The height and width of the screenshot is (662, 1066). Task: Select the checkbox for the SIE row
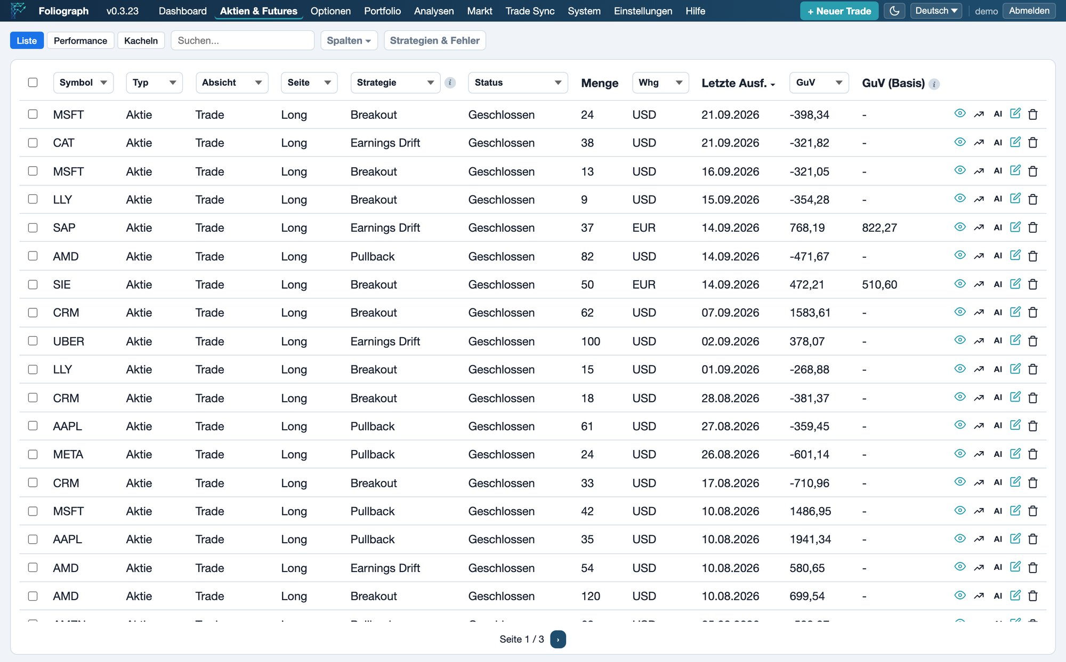33,284
